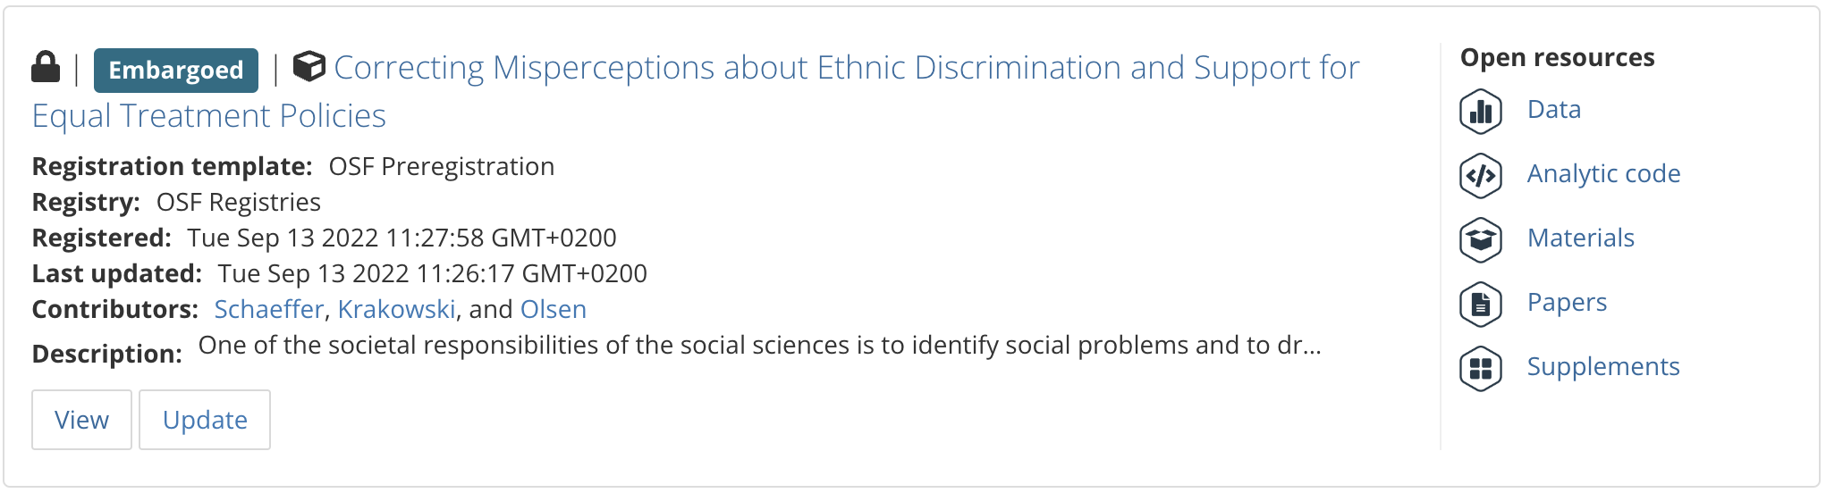1826x493 pixels.
Task: Click the View button
Action: (x=81, y=420)
